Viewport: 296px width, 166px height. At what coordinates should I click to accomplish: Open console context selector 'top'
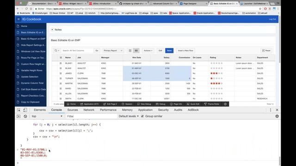[x=47, y=116]
